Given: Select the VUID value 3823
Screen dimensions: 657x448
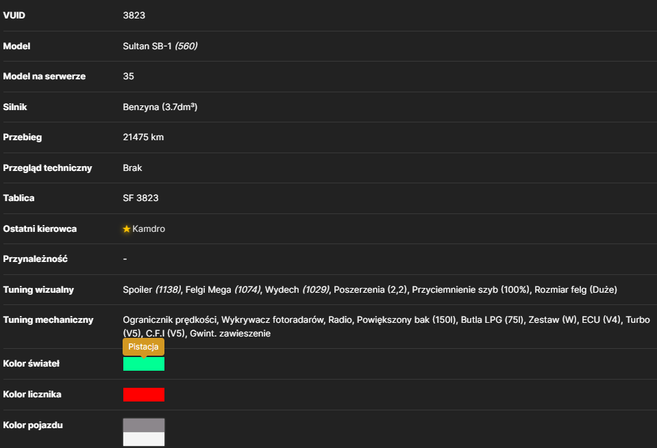Looking at the screenshot, I should [134, 16].
